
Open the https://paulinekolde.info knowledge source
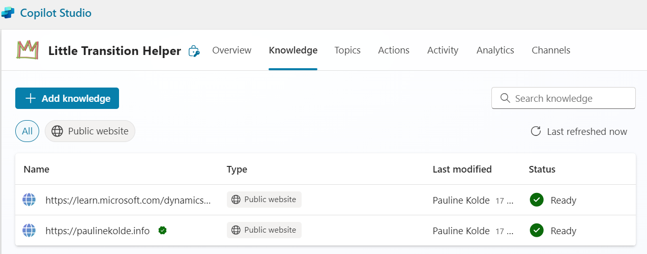[x=98, y=231]
